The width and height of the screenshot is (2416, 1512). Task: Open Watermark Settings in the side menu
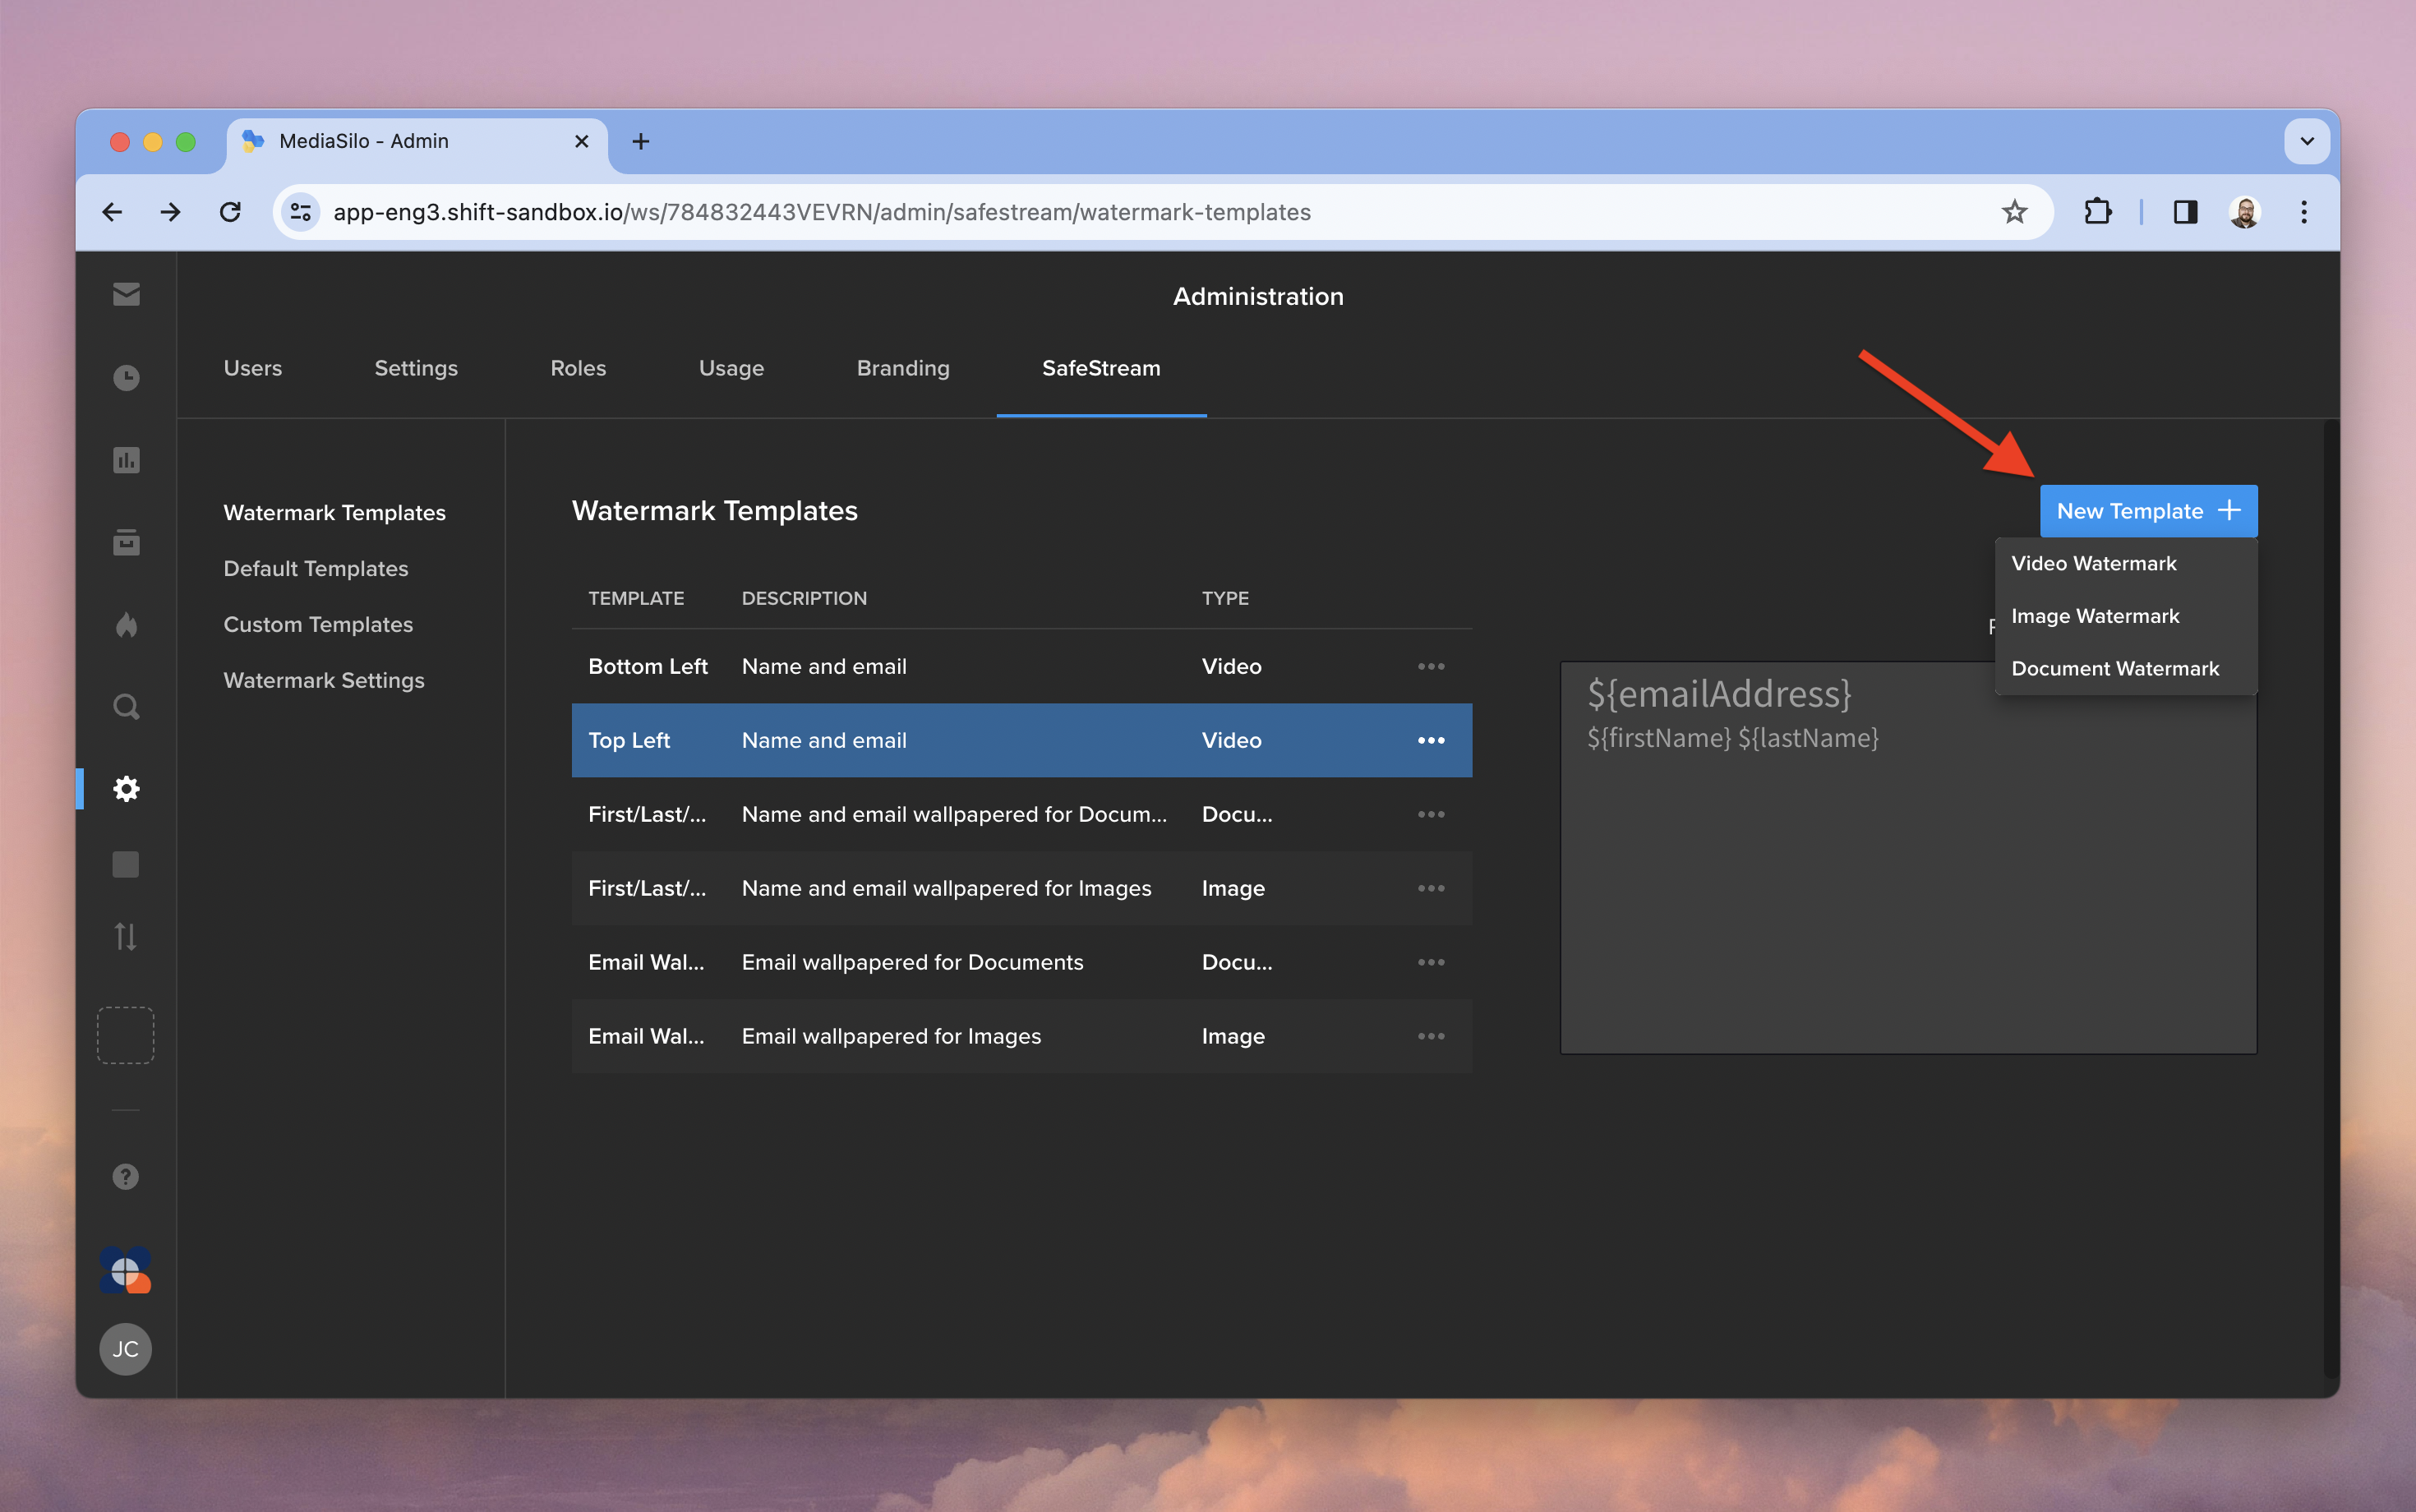324,681
